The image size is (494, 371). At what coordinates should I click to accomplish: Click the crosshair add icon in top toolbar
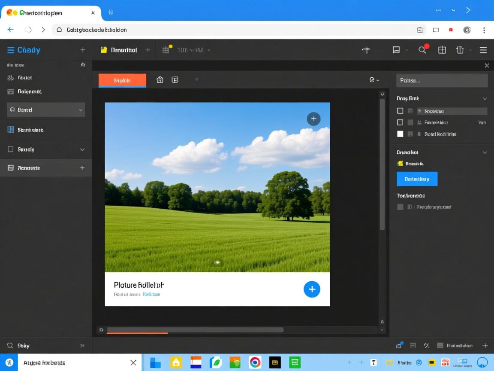[x=366, y=50]
